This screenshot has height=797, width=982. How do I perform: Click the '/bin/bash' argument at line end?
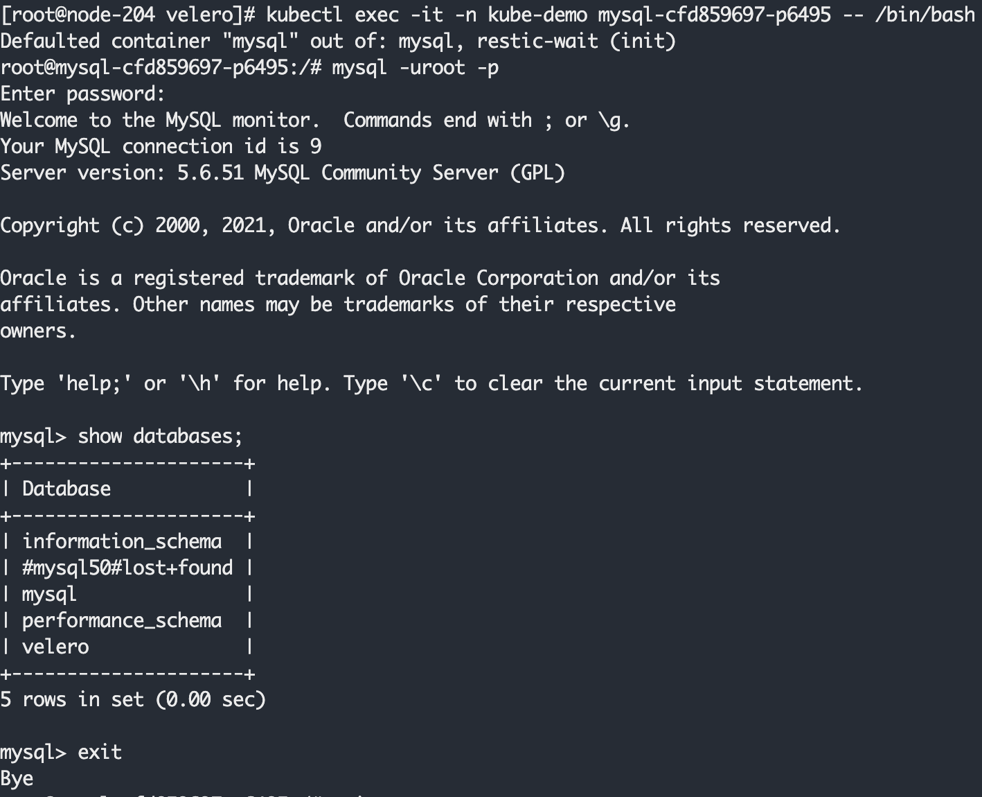coord(925,15)
